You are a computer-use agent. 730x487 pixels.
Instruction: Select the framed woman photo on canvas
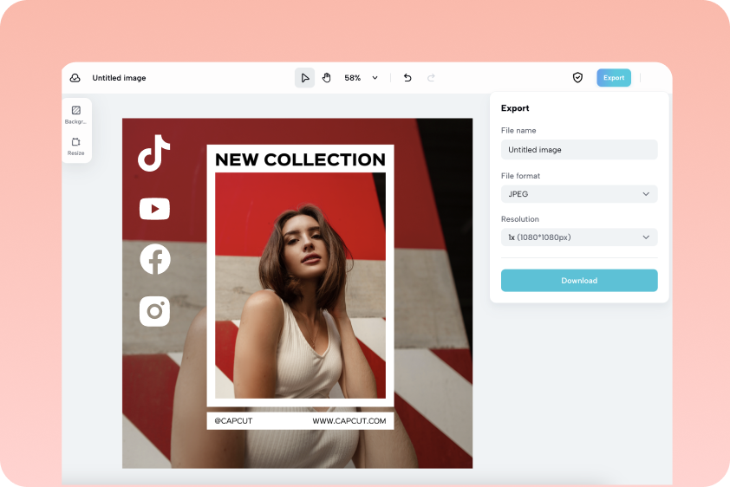pyautogui.click(x=300, y=285)
